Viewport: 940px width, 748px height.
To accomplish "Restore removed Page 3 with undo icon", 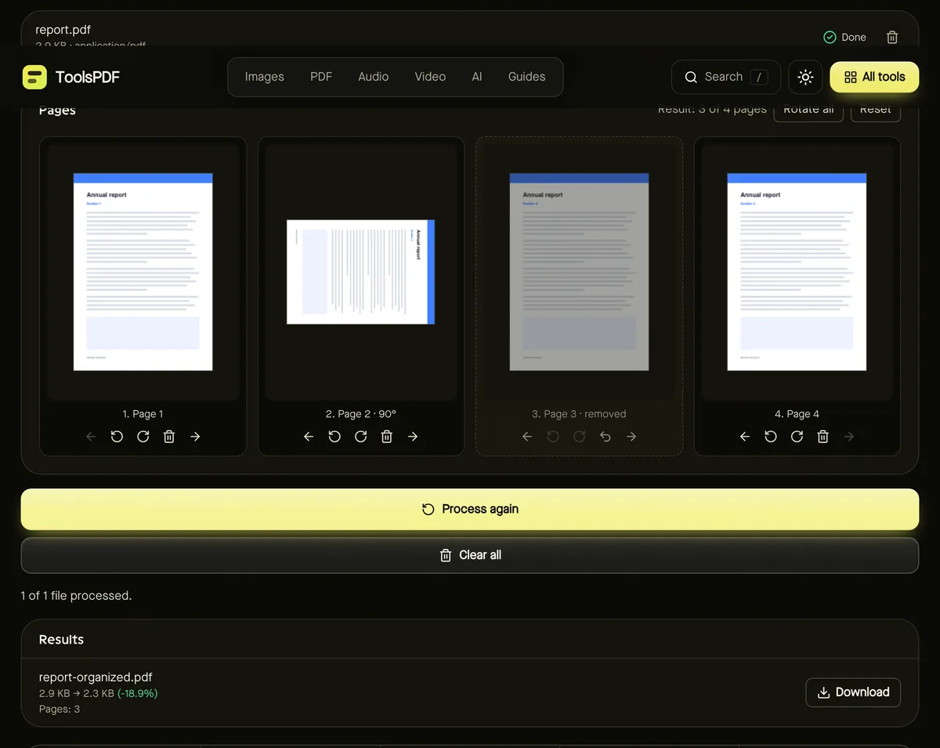I will pyautogui.click(x=606, y=437).
